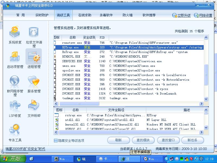Click the process list vertical scrollbar thumb
Viewport: 217px width, 163px height.
point(206,74)
